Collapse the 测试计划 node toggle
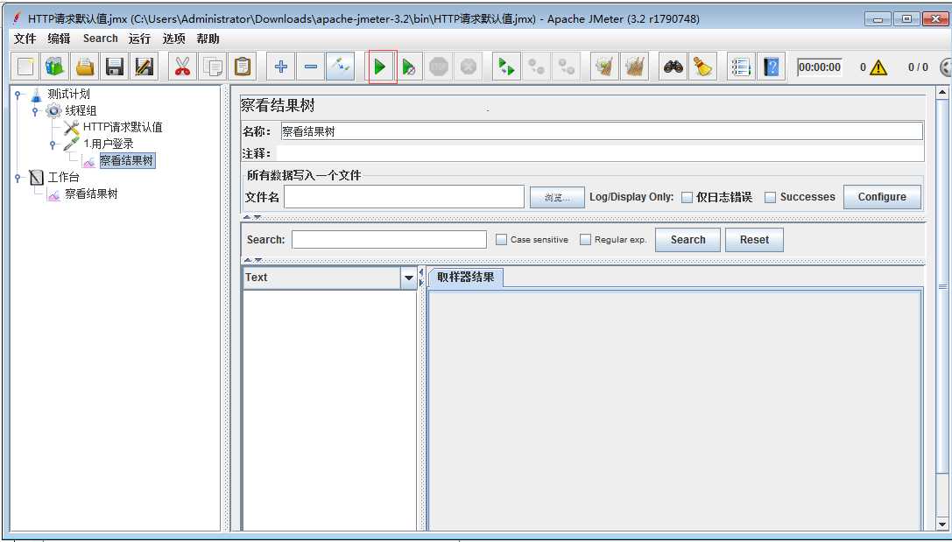 18,94
